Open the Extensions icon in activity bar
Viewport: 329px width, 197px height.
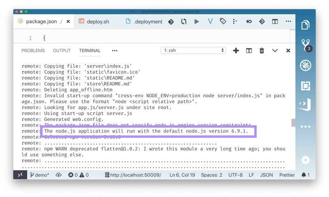[x=305, y=86]
